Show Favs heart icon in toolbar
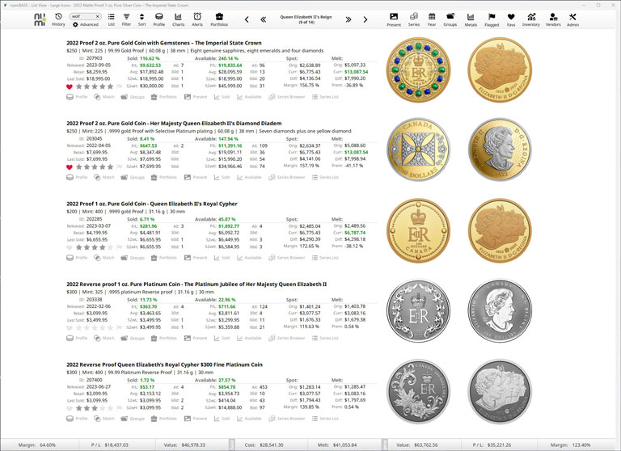Image resolution: width=621 pixels, height=451 pixels. tap(511, 19)
